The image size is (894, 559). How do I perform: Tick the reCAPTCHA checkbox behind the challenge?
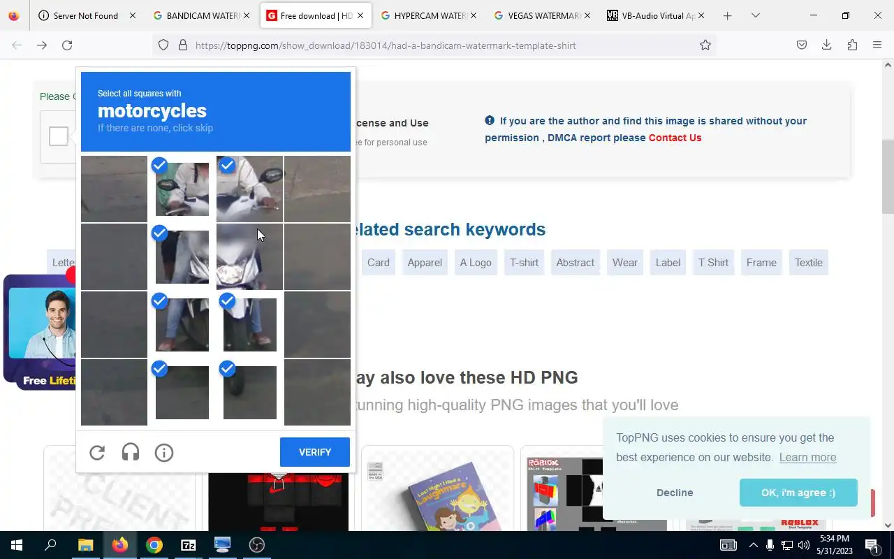[x=59, y=136]
